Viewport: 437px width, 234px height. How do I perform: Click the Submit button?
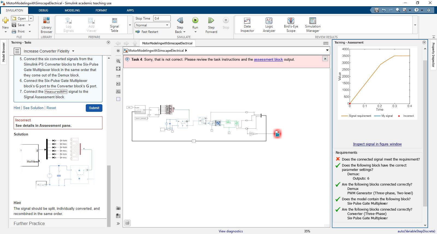point(94,108)
